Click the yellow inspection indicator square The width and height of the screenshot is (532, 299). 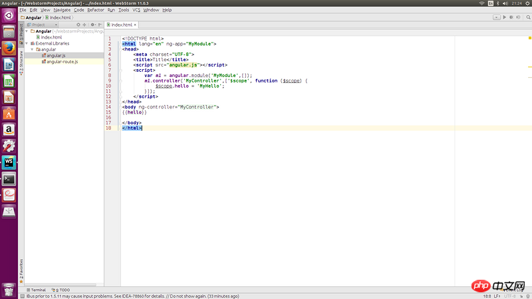click(529, 38)
